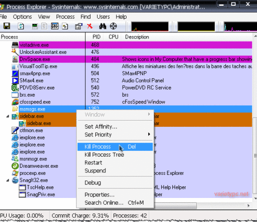The height and width of the screenshot is (222, 257).
Task: Click DrvSpace.exe process icon
Action: tap(15, 59)
